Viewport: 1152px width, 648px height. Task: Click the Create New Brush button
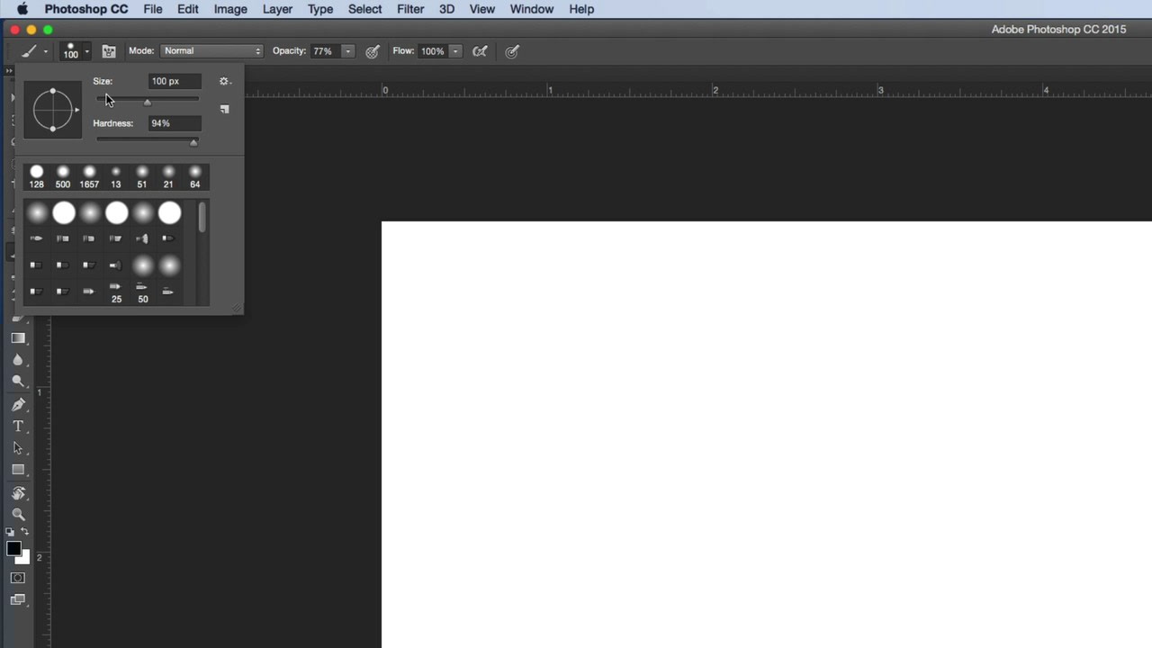click(224, 109)
